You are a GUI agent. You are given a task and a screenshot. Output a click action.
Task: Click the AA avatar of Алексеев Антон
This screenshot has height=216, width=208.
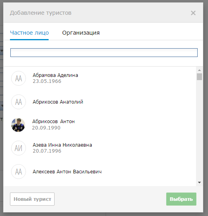tap(18, 171)
